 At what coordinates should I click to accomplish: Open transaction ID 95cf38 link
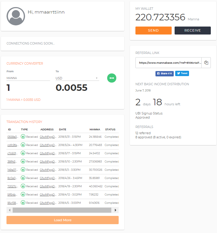point(13,203)
